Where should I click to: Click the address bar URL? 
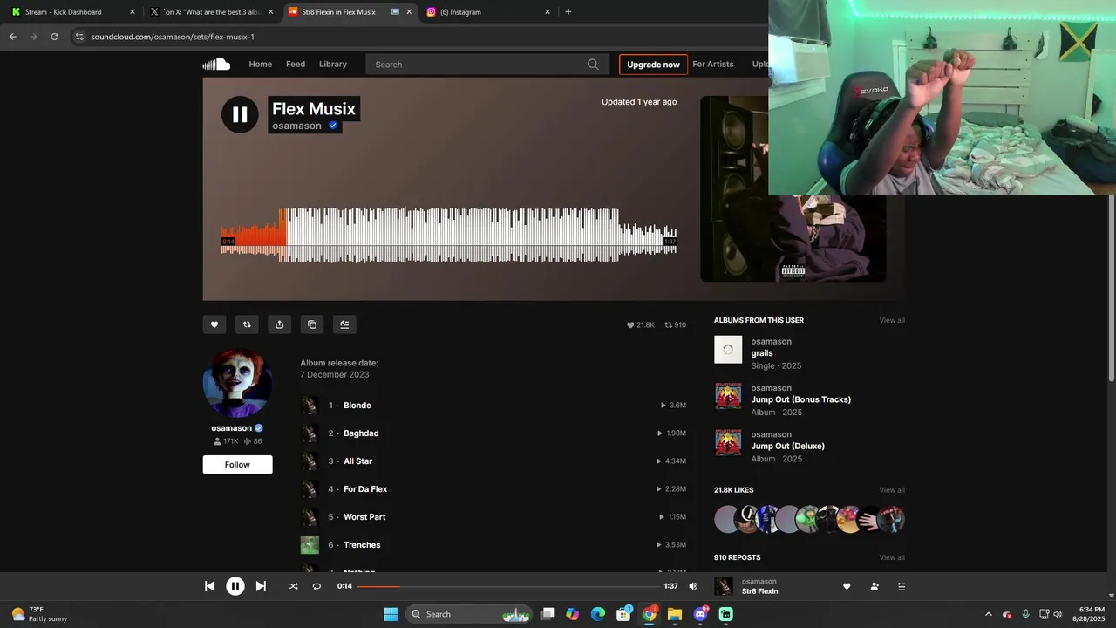click(x=173, y=37)
